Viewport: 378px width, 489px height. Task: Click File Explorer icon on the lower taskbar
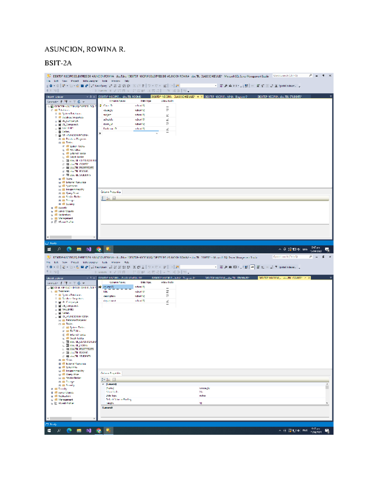(79, 430)
